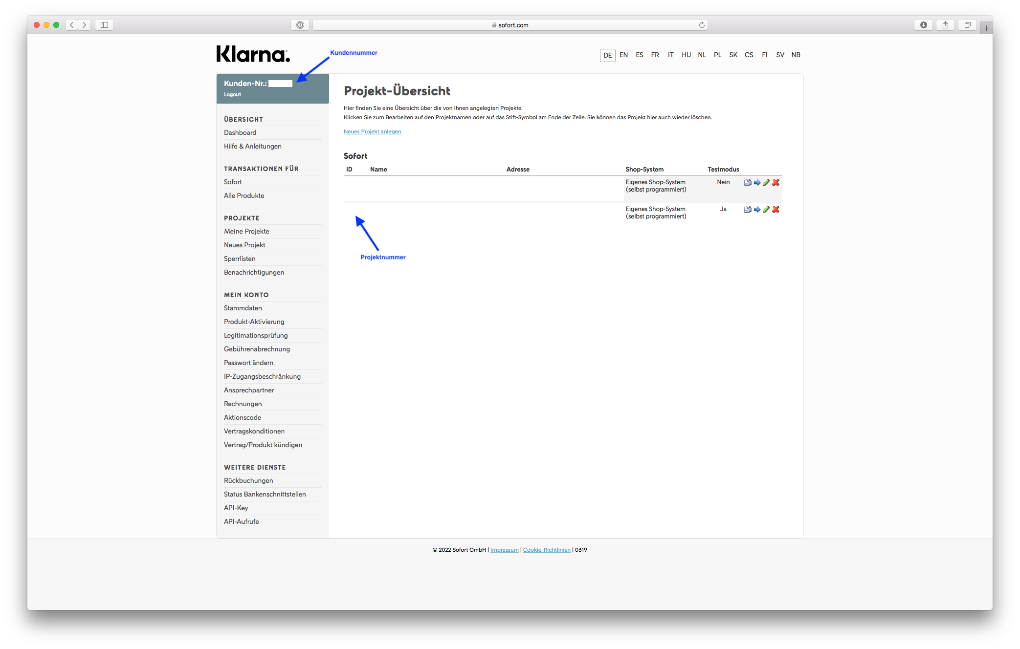This screenshot has width=1020, height=649.
Task: Open Safari downloads button
Action: 923,25
